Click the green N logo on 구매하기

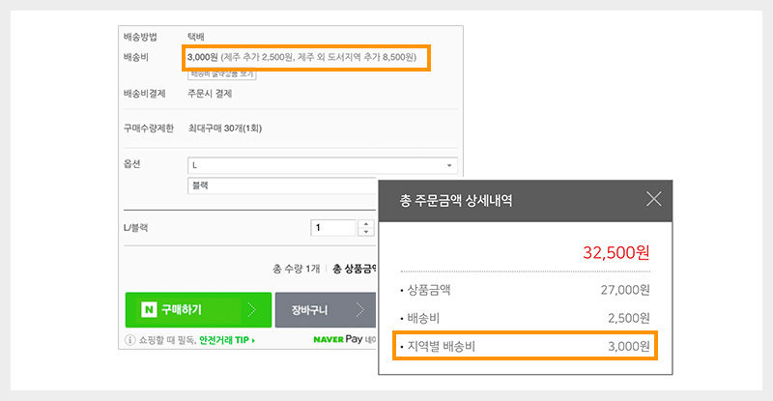click(149, 310)
